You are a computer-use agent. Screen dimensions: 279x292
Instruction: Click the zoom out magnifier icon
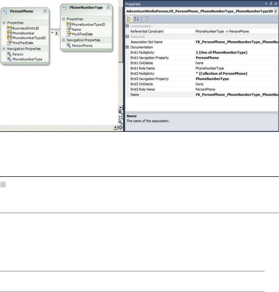(x=120, y=122)
